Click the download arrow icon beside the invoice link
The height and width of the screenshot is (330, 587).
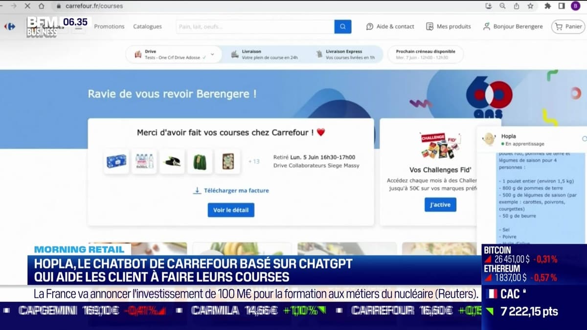pos(197,190)
